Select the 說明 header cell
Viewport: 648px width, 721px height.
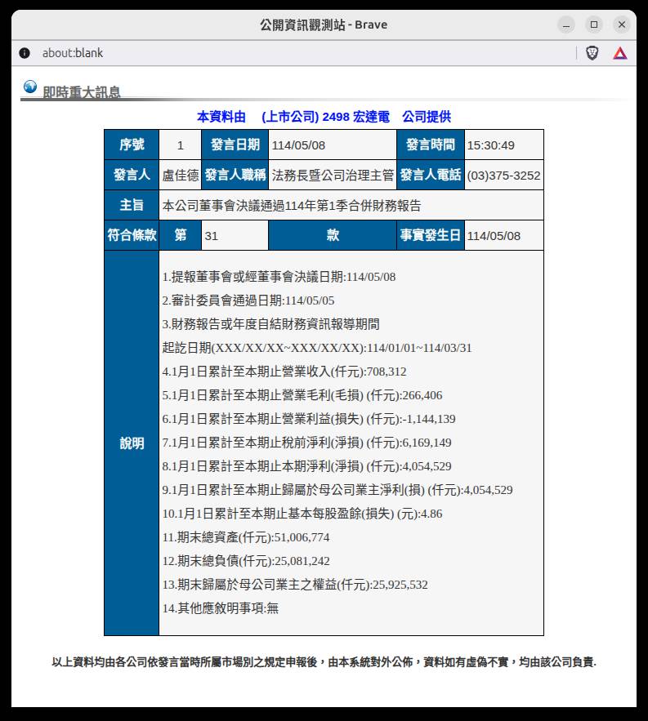tap(132, 443)
